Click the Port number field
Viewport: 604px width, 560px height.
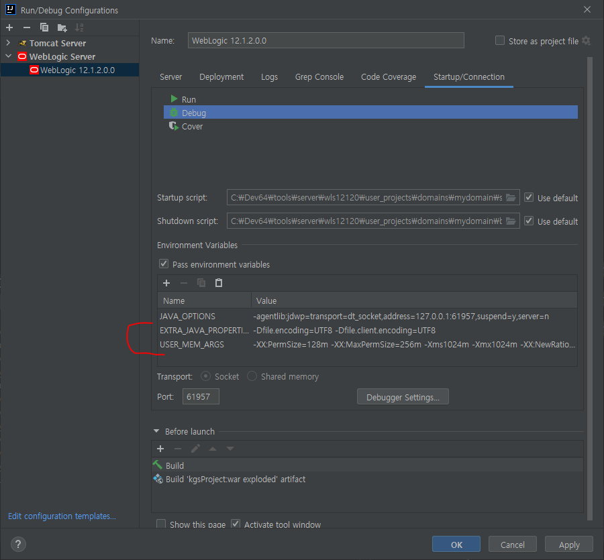201,396
